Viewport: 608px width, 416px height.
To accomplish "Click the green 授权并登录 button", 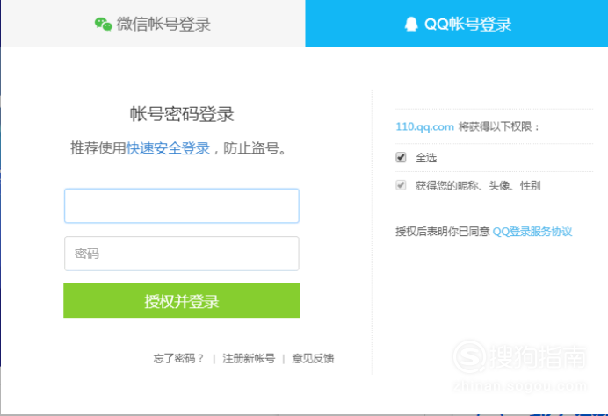I will [x=182, y=300].
